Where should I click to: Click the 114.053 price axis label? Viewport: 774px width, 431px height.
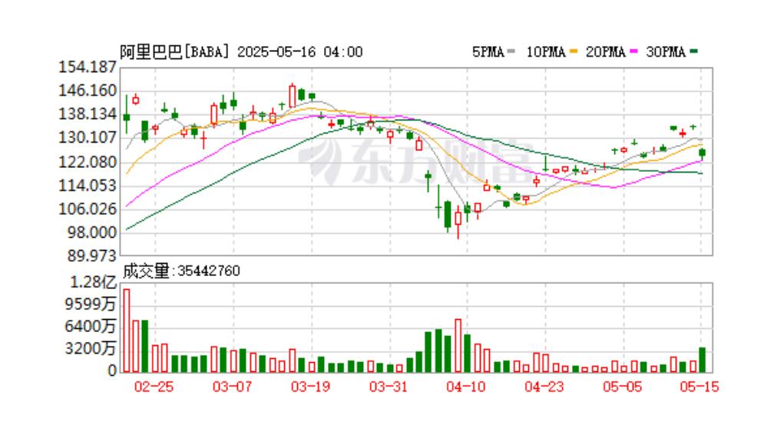(x=88, y=186)
